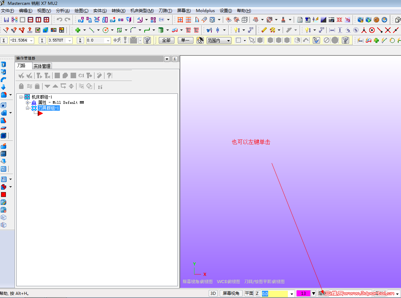Click the operations manager help icon
Viewport: 401px width, 298px height.
(x=109, y=75)
